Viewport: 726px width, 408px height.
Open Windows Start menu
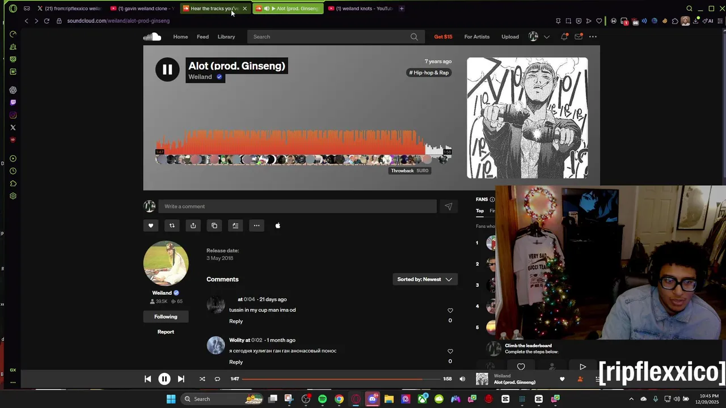click(x=171, y=399)
